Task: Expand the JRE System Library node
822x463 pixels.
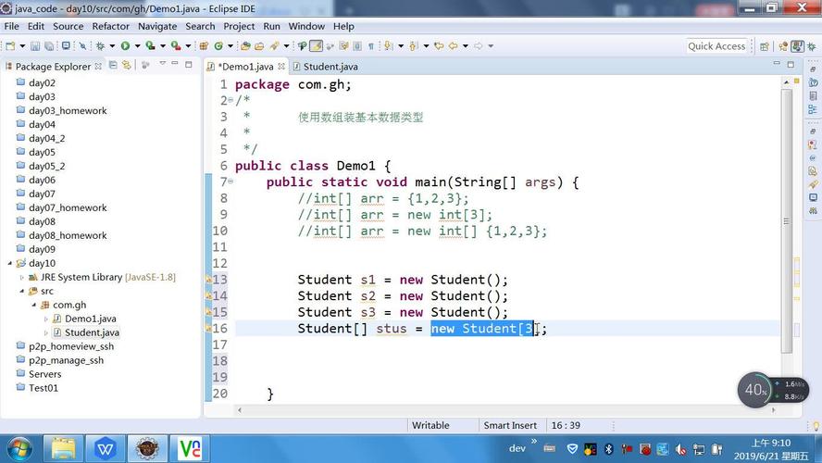Action: click(22, 278)
